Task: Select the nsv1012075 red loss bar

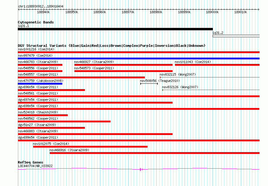Action: tap(90, 147)
